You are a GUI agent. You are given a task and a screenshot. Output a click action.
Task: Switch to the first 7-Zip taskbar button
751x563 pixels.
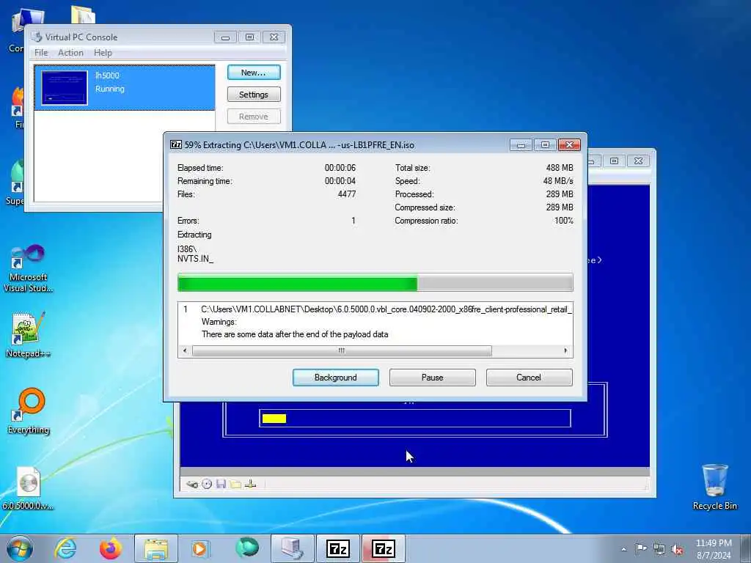click(337, 548)
